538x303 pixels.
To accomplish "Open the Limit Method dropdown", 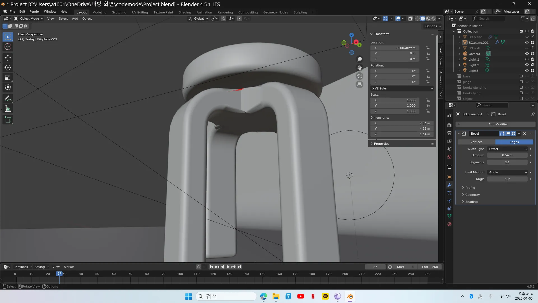I will 508,172.
